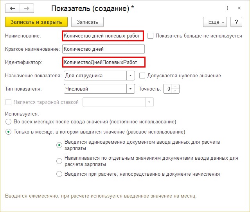Increase Точность with the up arrow
Screen dimensions: 250x212
[175, 87]
